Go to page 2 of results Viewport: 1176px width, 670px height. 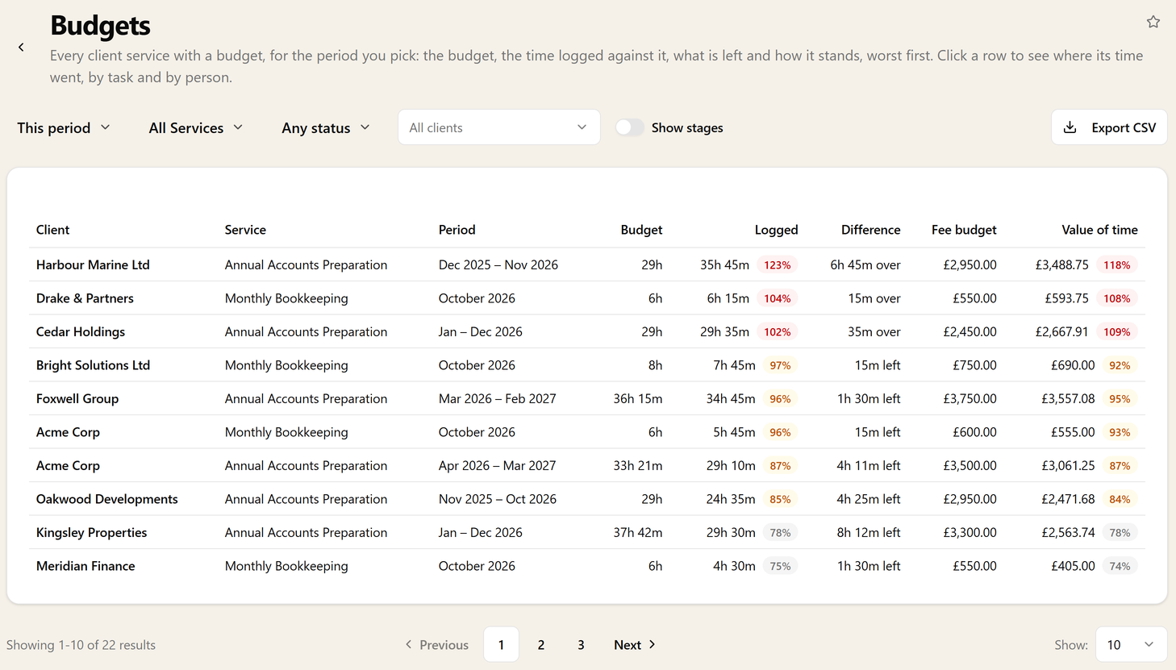[x=541, y=644]
